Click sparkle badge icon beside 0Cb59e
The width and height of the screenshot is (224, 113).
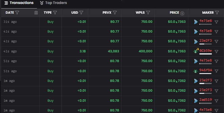pos(196,51)
